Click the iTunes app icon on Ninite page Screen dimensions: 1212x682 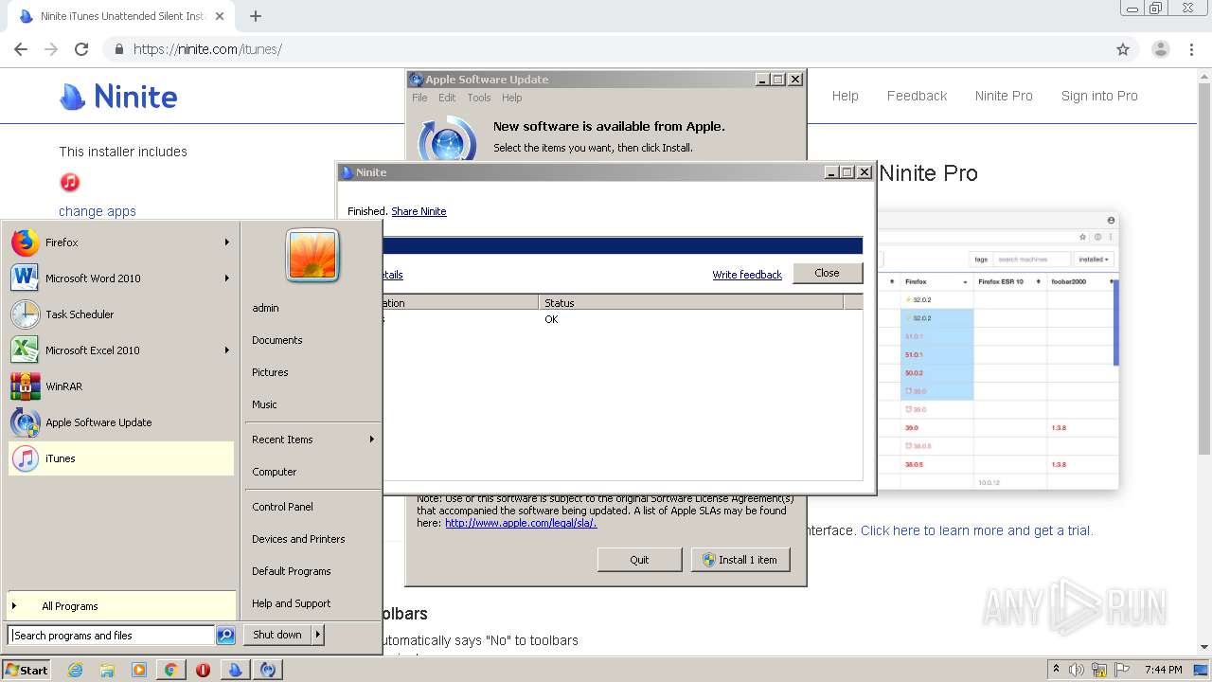point(70,182)
